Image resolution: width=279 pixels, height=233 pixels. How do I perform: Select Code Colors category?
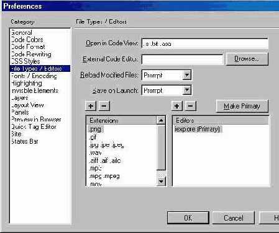tap(27, 40)
